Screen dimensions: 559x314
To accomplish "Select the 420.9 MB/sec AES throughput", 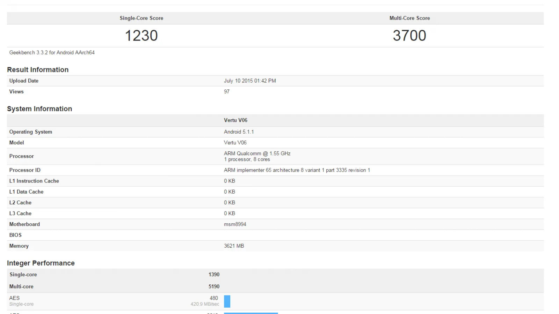I will coord(205,304).
